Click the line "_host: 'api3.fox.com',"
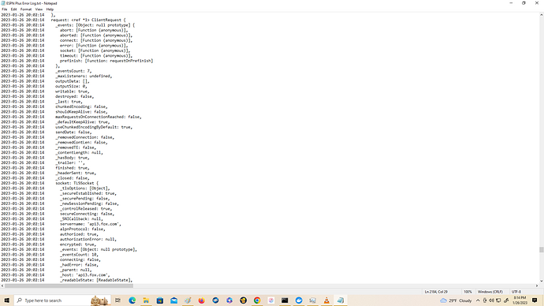The height and width of the screenshot is (306, 544). click(x=84, y=275)
